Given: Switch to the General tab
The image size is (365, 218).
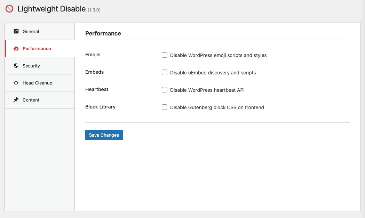Looking at the screenshot, I should pyautogui.click(x=31, y=31).
